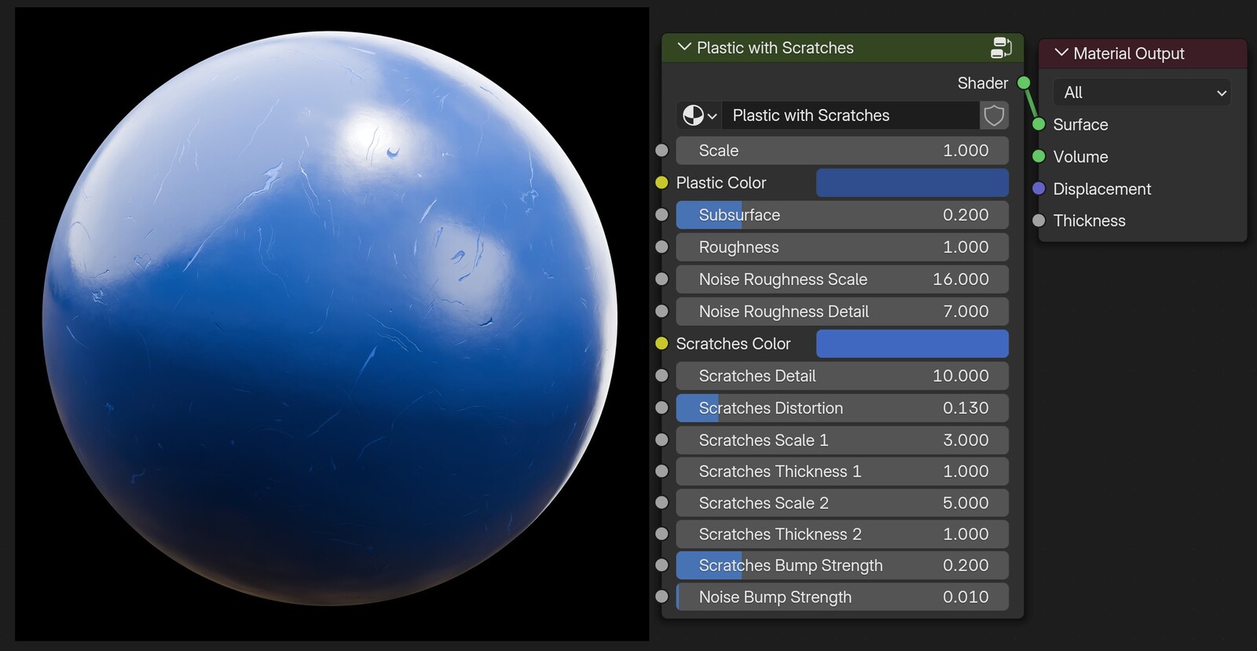Click the Subsurface slider field
1257x651 pixels.
[x=842, y=214]
